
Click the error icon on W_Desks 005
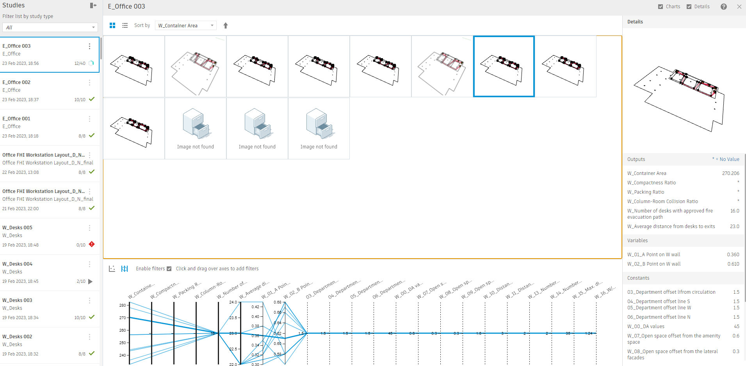92,244
